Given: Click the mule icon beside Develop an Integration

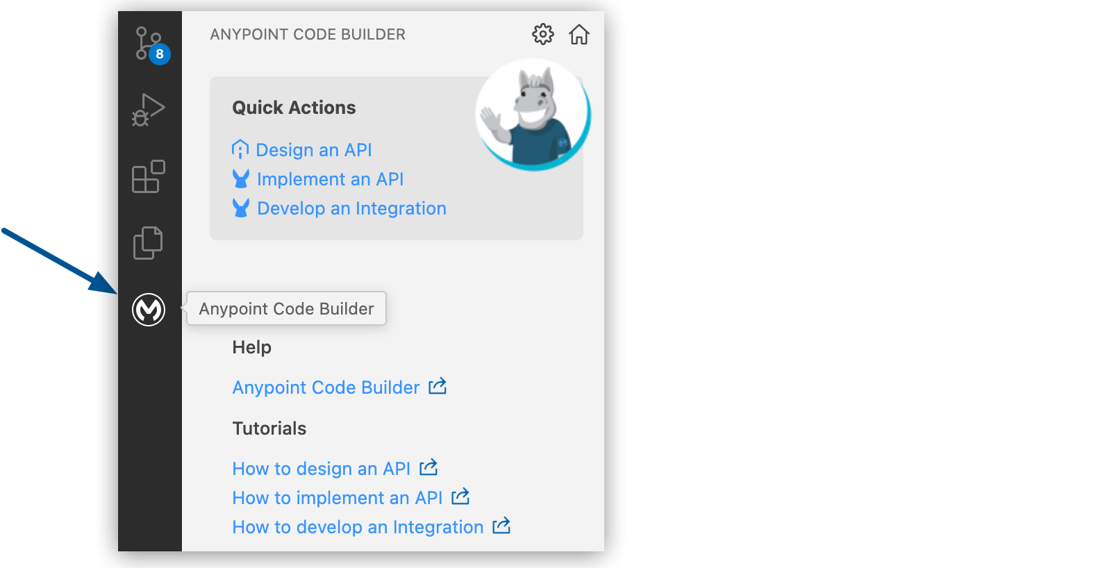Looking at the screenshot, I should point(241,208).
